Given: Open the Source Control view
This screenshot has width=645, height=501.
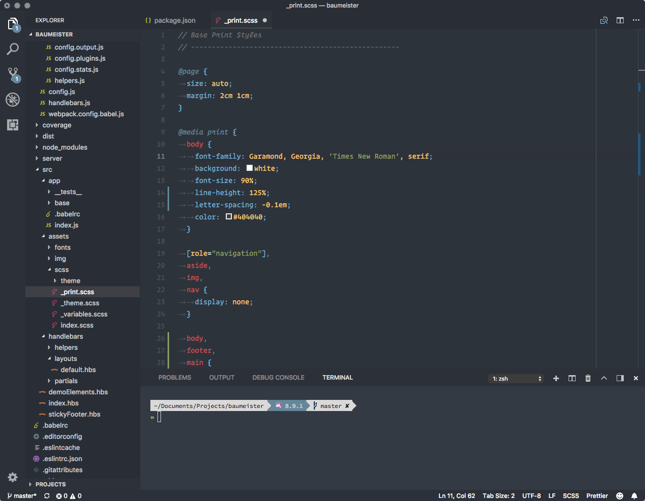Looking at the screenshot, I should (12, 74).
